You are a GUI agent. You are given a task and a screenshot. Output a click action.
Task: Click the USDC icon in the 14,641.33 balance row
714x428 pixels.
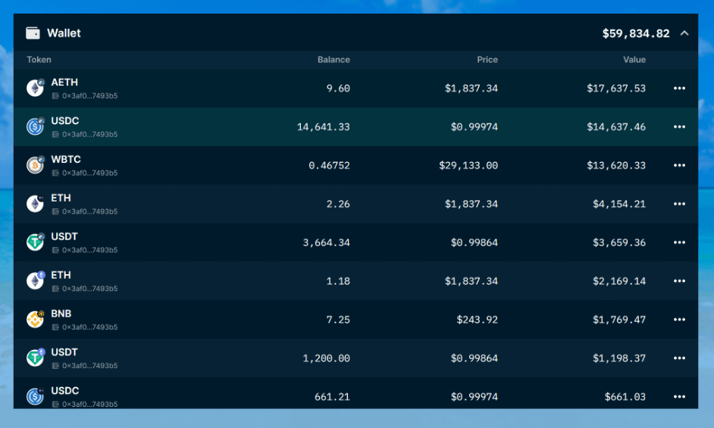(35, 127)
